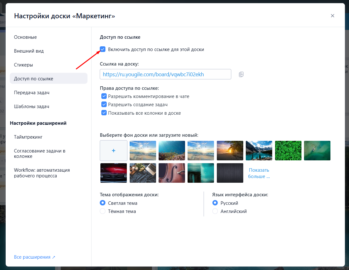349x270 pixels.
Task: Open the 'Передача задач' section
Action: click(48, 92)
